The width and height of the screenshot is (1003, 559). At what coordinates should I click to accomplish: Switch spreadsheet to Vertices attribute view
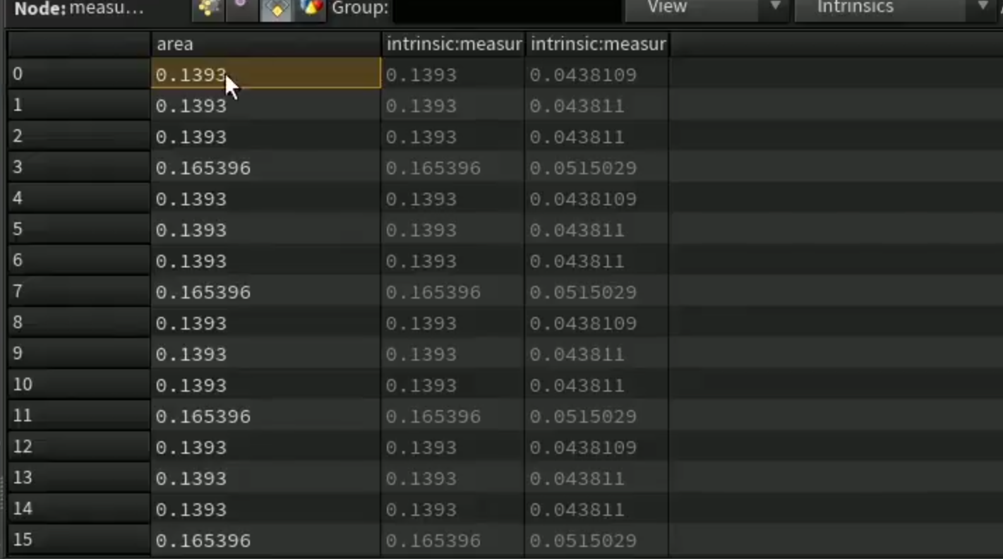point(241,8)
